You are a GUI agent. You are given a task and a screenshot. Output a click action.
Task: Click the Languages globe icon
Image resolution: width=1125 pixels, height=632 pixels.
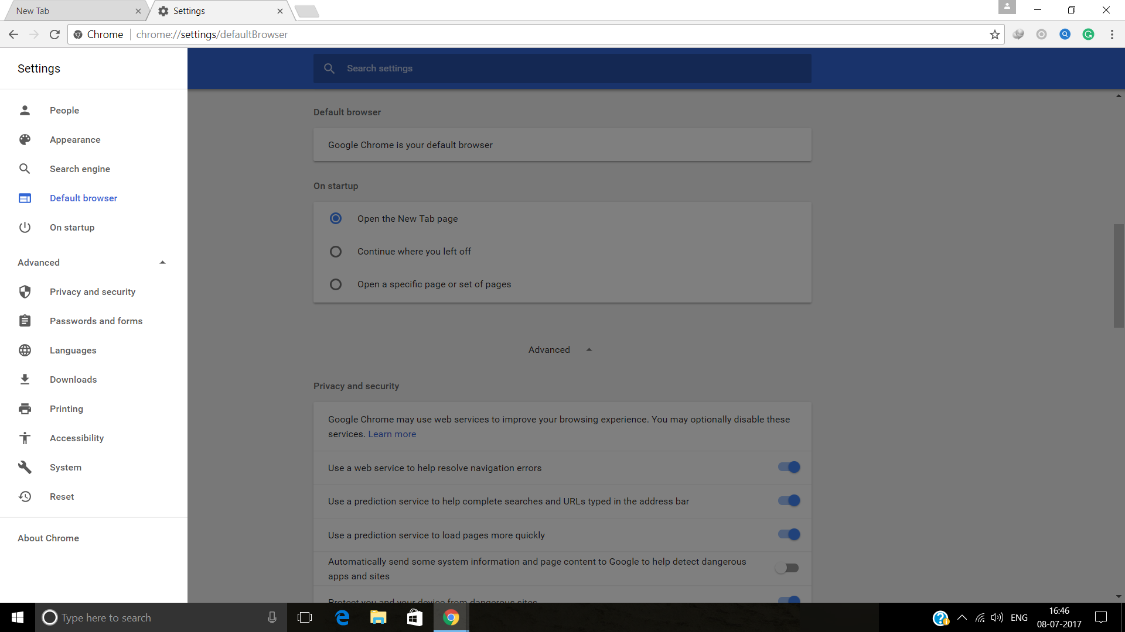pyautogui.click(x=25, y=350)
